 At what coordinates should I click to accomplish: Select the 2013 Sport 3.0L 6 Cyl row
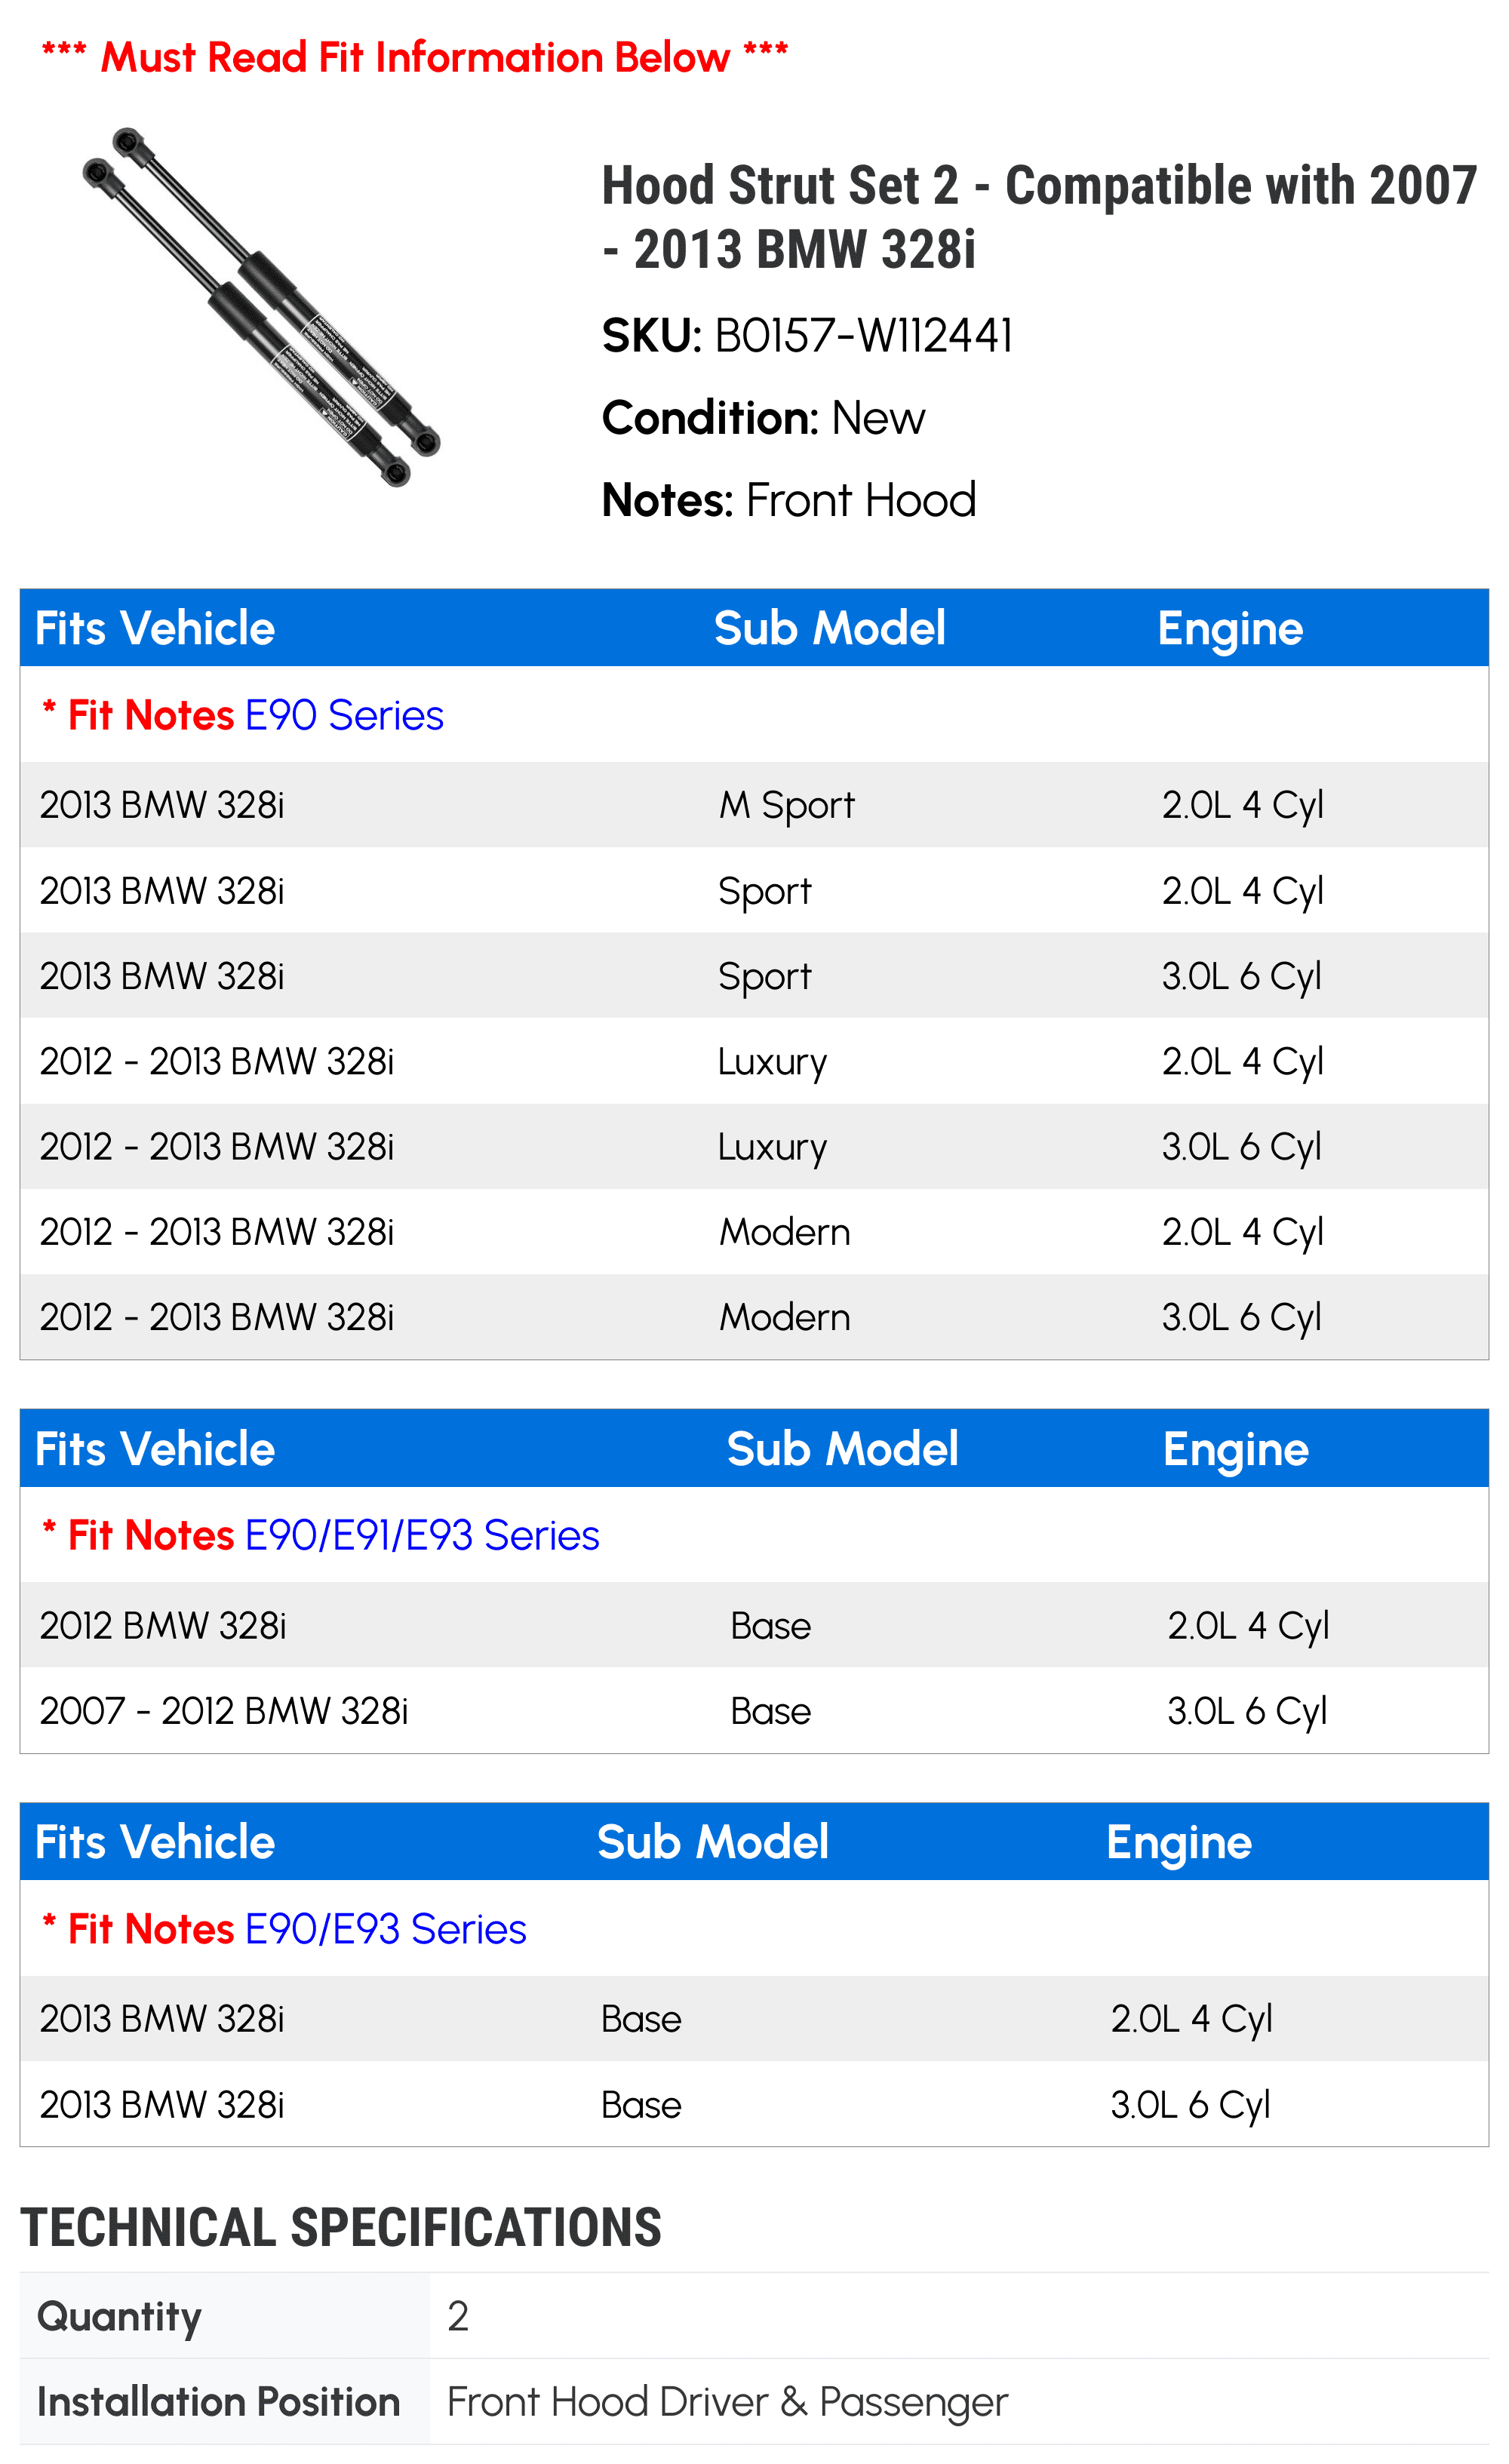754,976
